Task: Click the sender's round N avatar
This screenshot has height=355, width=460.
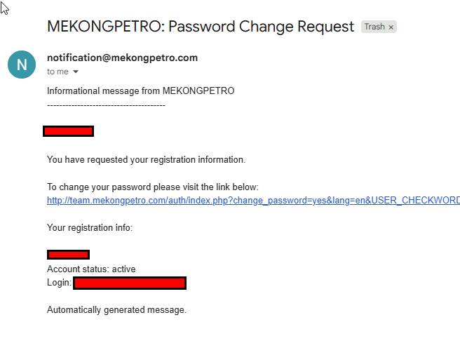Action: [22, 65]
